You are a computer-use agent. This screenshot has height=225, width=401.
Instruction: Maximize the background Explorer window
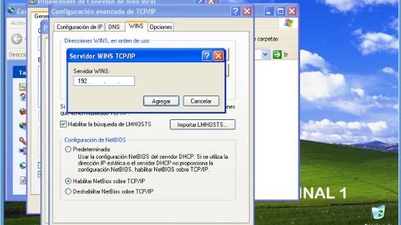[280, 11]
